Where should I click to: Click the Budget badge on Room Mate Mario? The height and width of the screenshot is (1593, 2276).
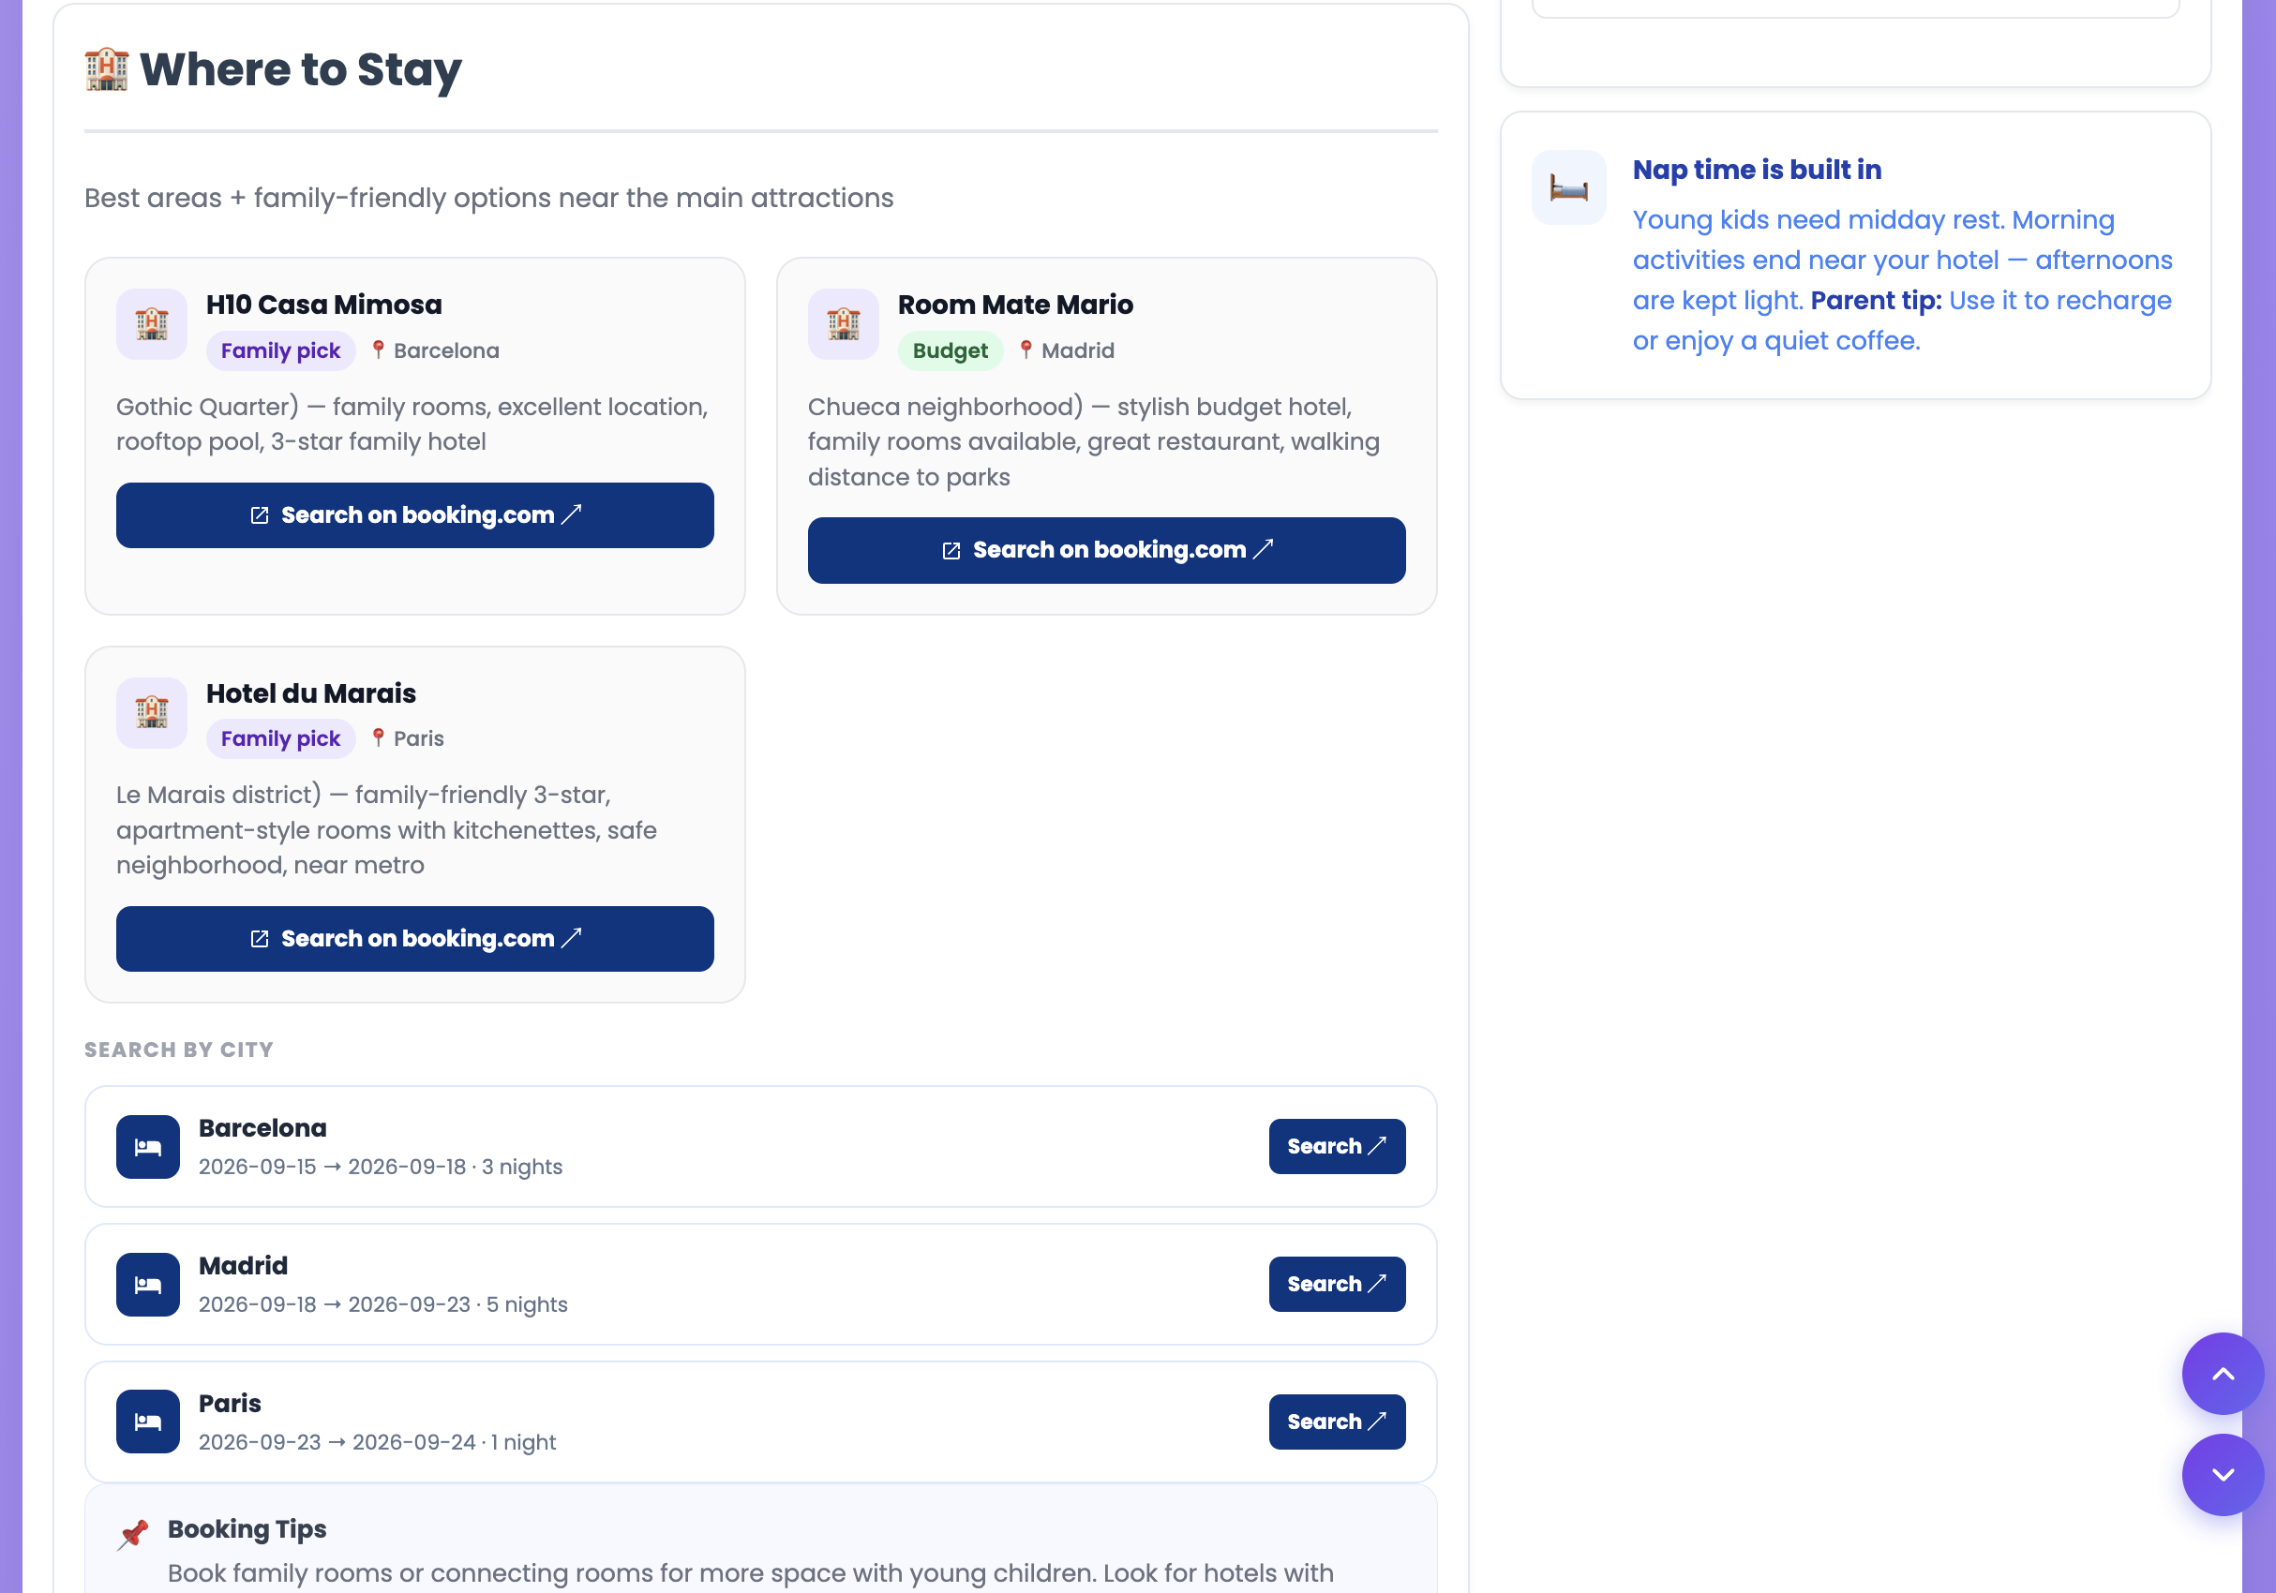coord(950,350)
